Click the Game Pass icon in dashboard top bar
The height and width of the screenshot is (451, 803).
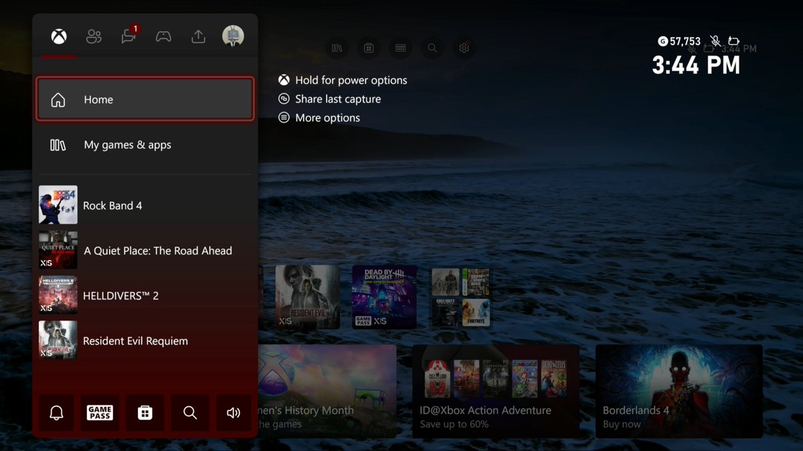tap(401, 48)
